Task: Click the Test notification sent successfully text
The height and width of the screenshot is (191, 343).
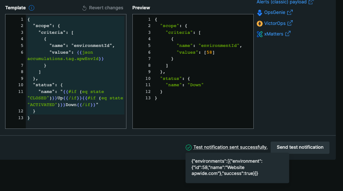Action: pos(230,147)
